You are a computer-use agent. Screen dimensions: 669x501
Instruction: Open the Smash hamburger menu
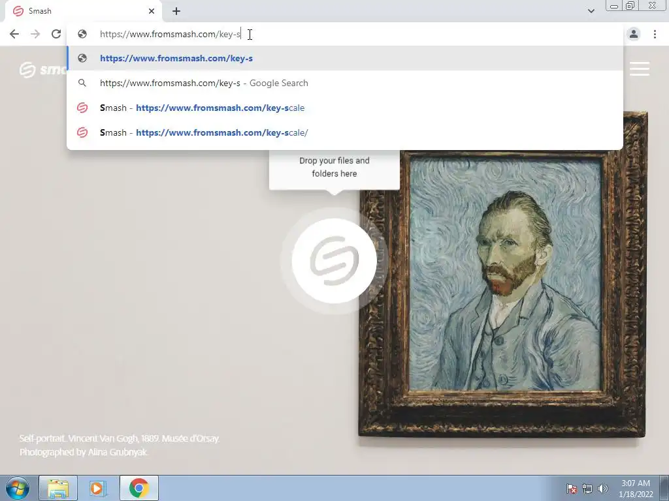pos(640,68)
